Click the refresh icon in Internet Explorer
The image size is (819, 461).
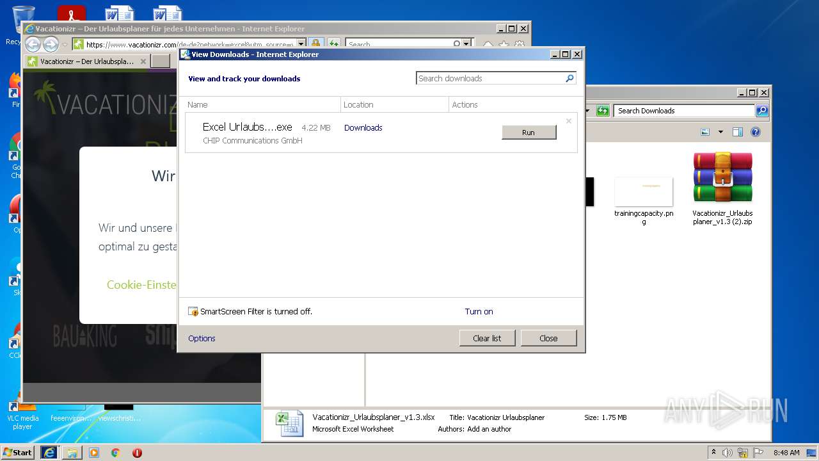coord(333,44)
